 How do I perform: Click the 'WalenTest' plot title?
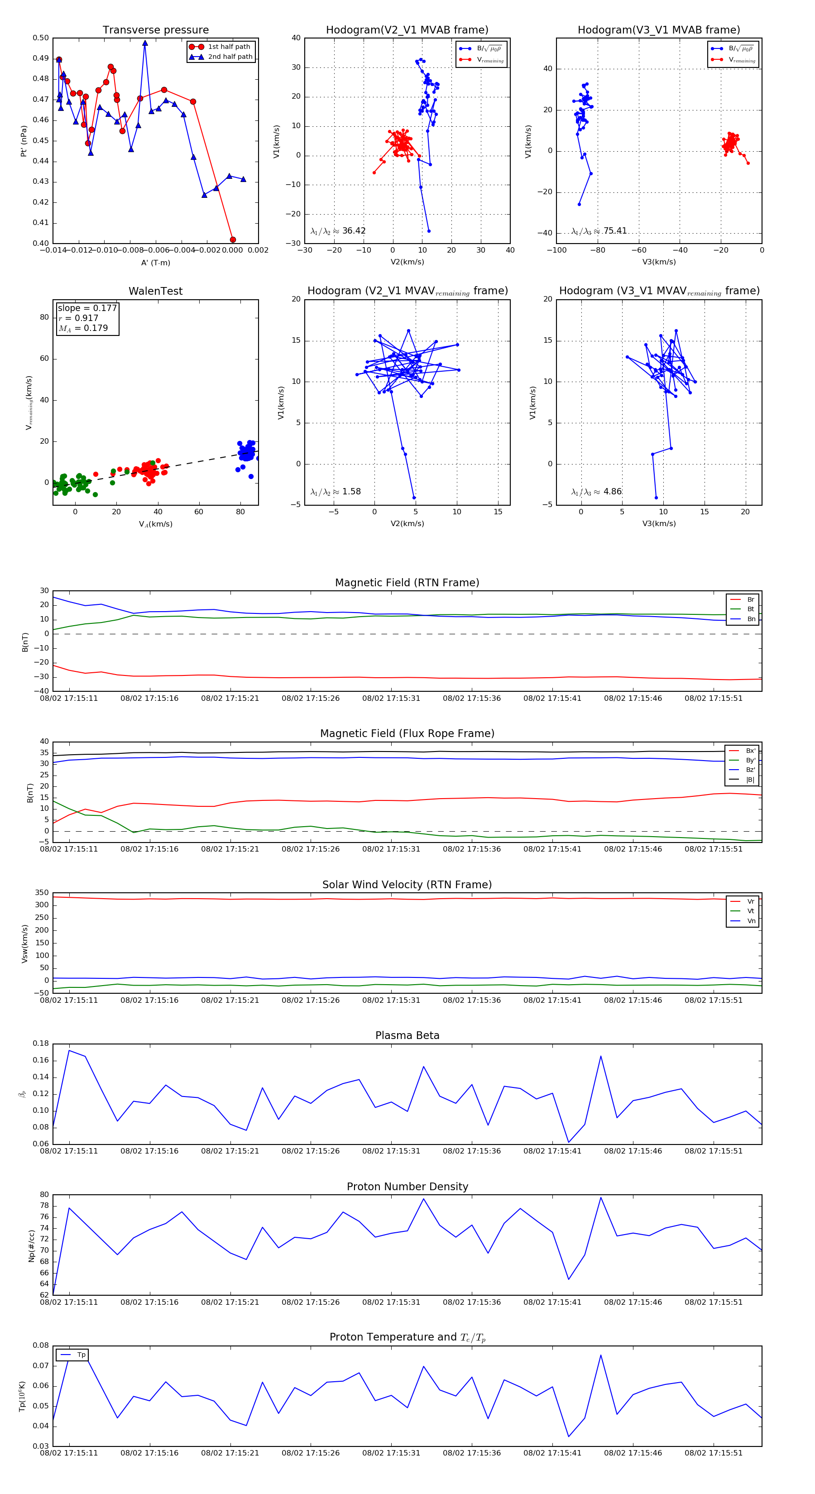coord(155,291)
